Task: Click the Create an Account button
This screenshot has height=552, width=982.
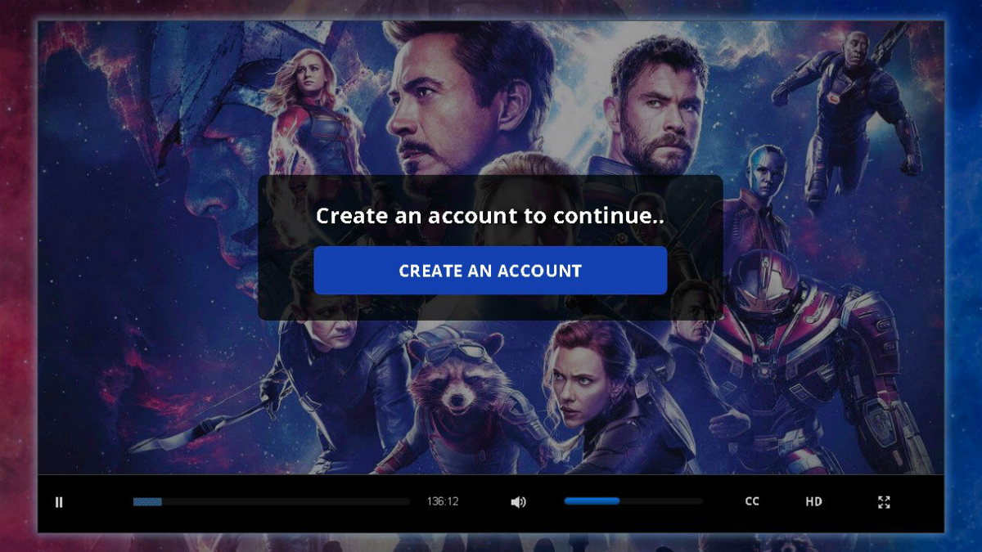Action: pyautogui.click(x=490, y=271)
